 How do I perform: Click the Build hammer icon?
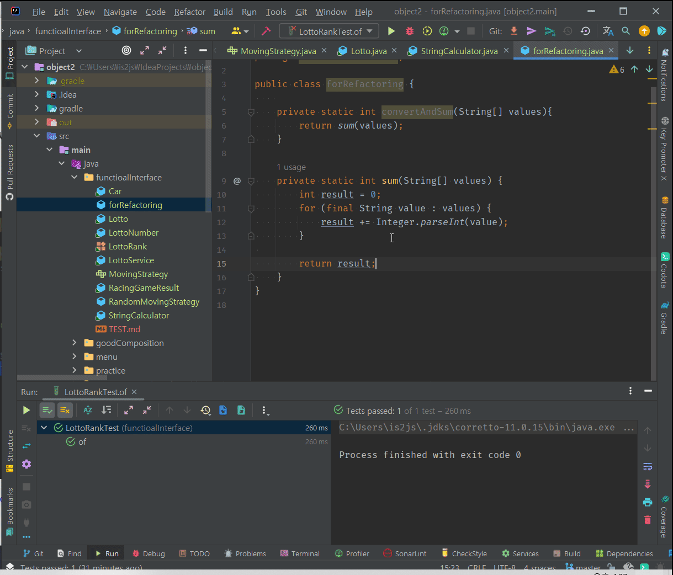click(266, 31)
